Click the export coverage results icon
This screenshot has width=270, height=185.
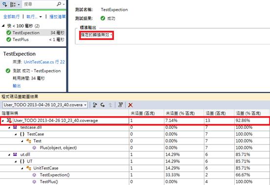click(x=95, y=105)
